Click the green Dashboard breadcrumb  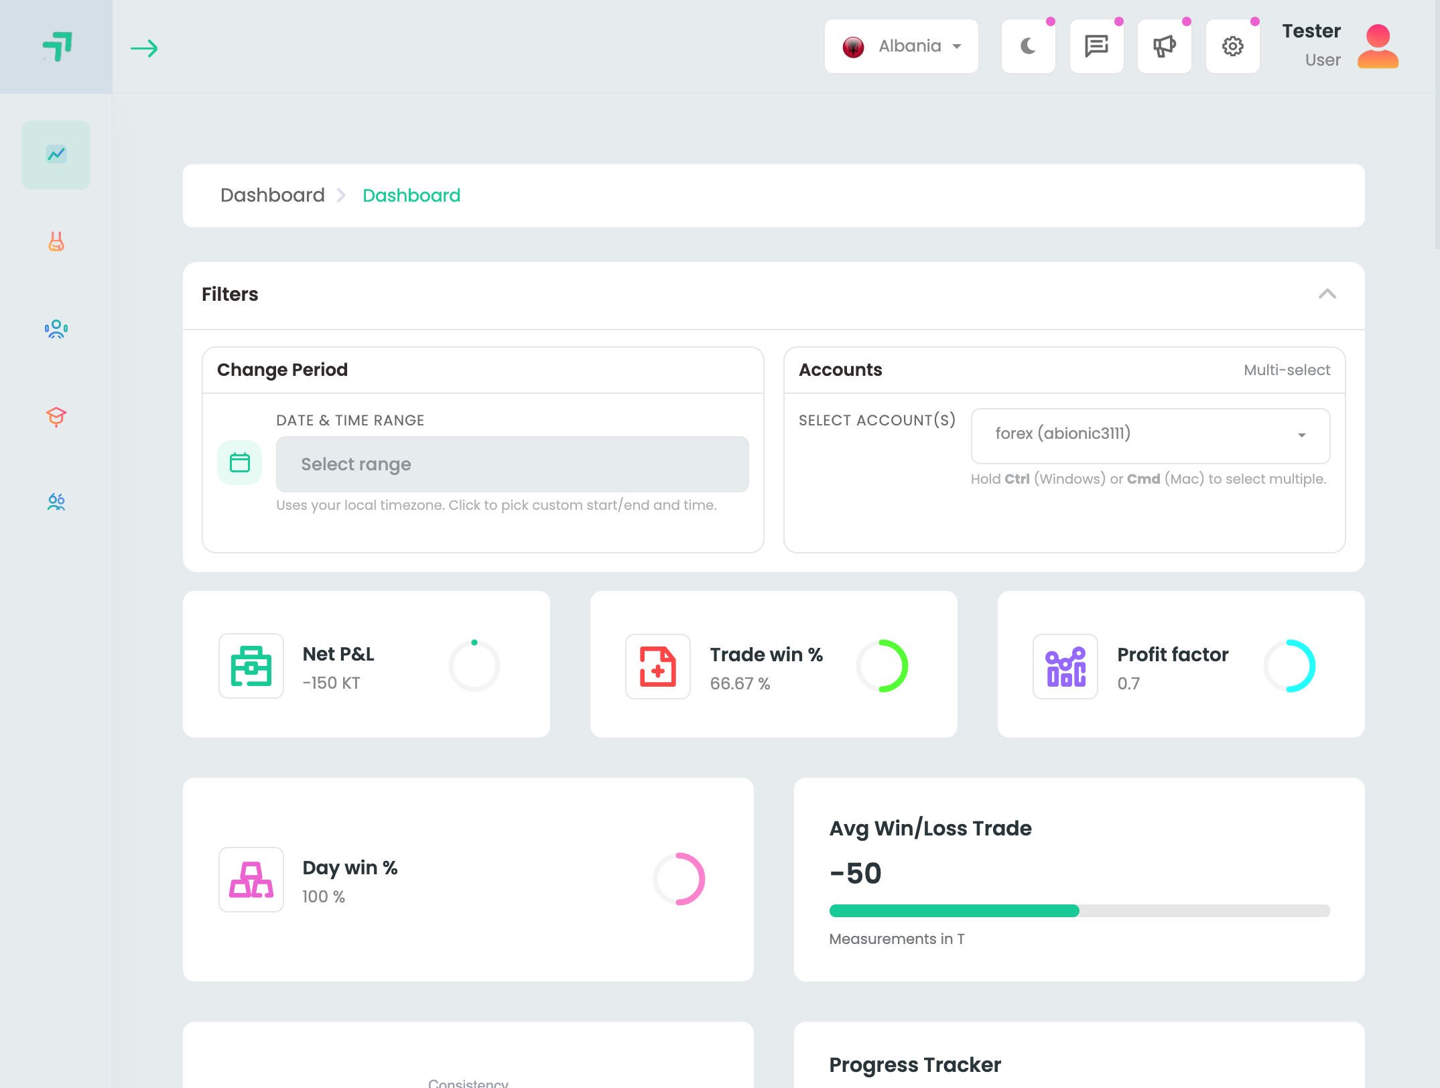click(x=411, y=196)
